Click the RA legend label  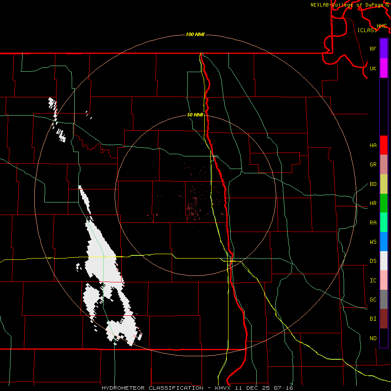click(373, 223)
